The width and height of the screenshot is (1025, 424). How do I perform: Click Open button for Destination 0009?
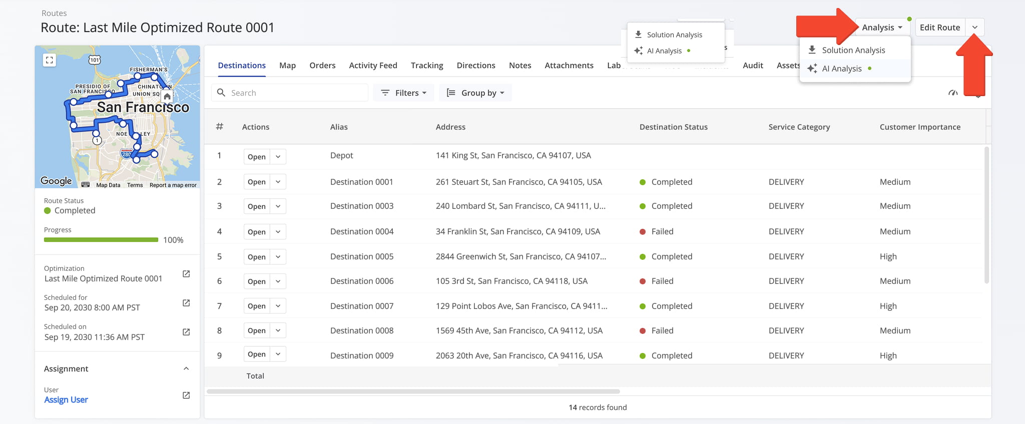click(x=257, y=354)
